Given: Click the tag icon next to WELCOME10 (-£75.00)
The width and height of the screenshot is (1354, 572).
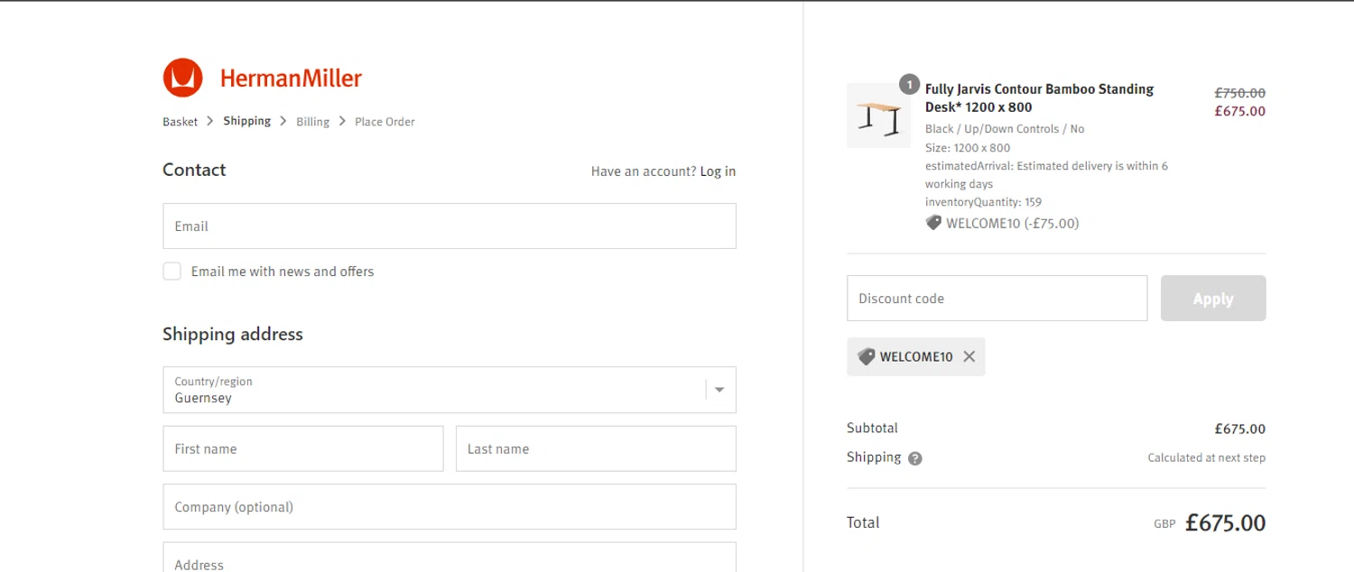Looking at the screenshot, I should pos(933,223).
